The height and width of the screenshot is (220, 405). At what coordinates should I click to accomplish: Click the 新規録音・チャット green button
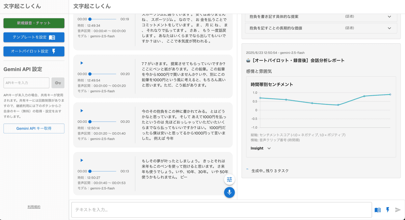coord(34,23)
